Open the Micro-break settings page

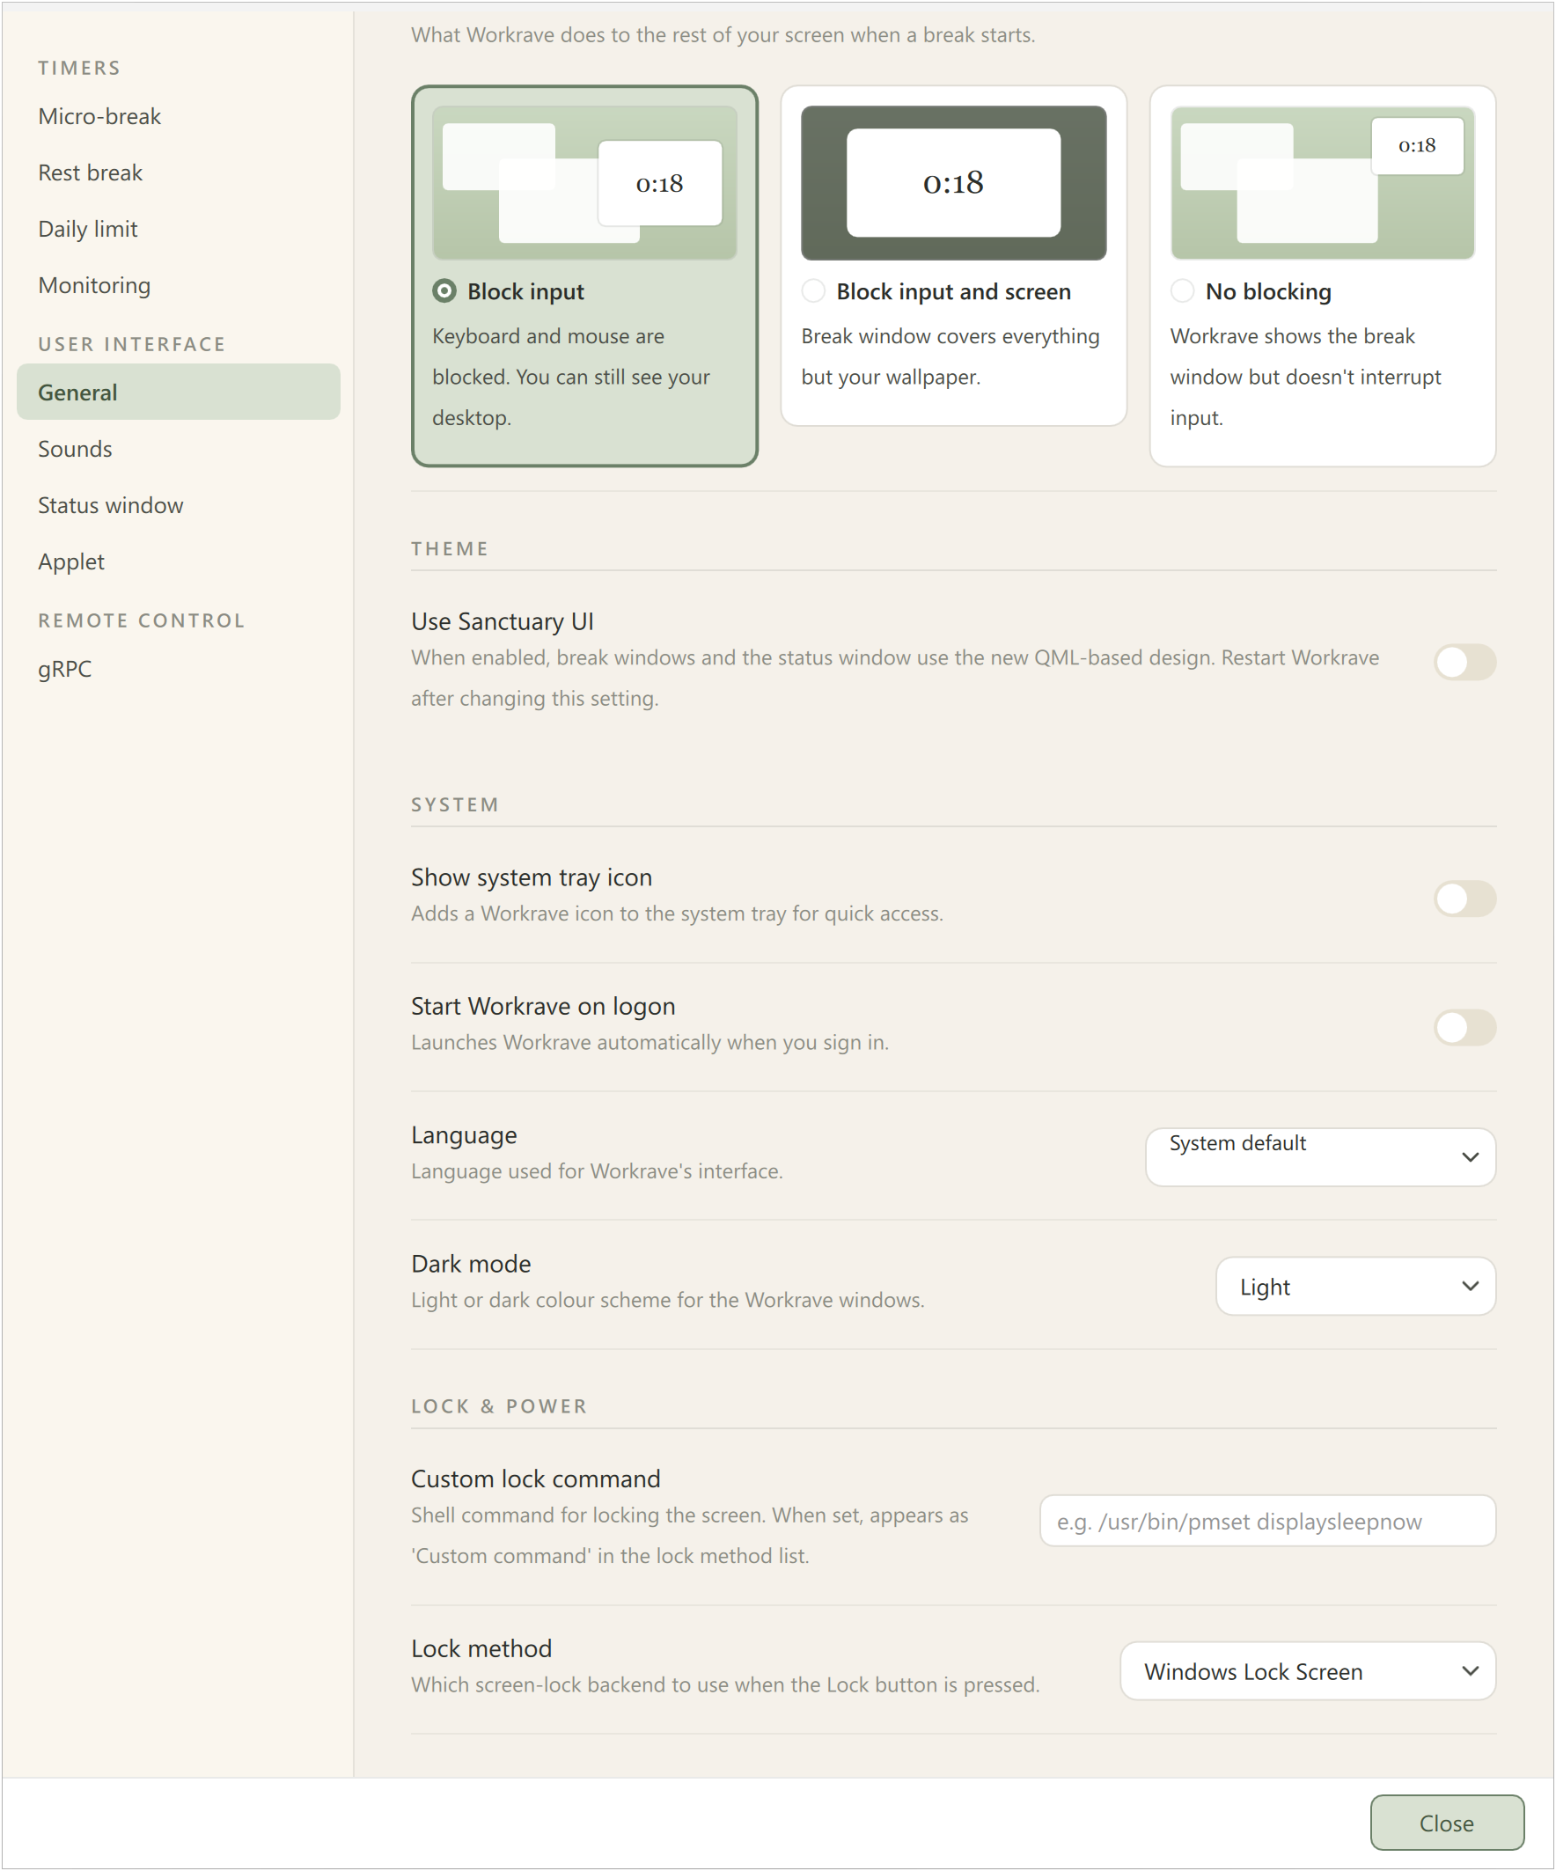pyautogui.click(x=179, y=117)
